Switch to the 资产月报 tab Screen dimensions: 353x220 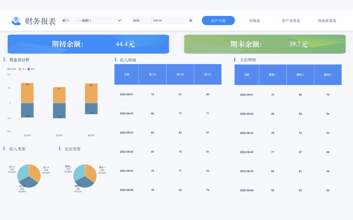218,21
